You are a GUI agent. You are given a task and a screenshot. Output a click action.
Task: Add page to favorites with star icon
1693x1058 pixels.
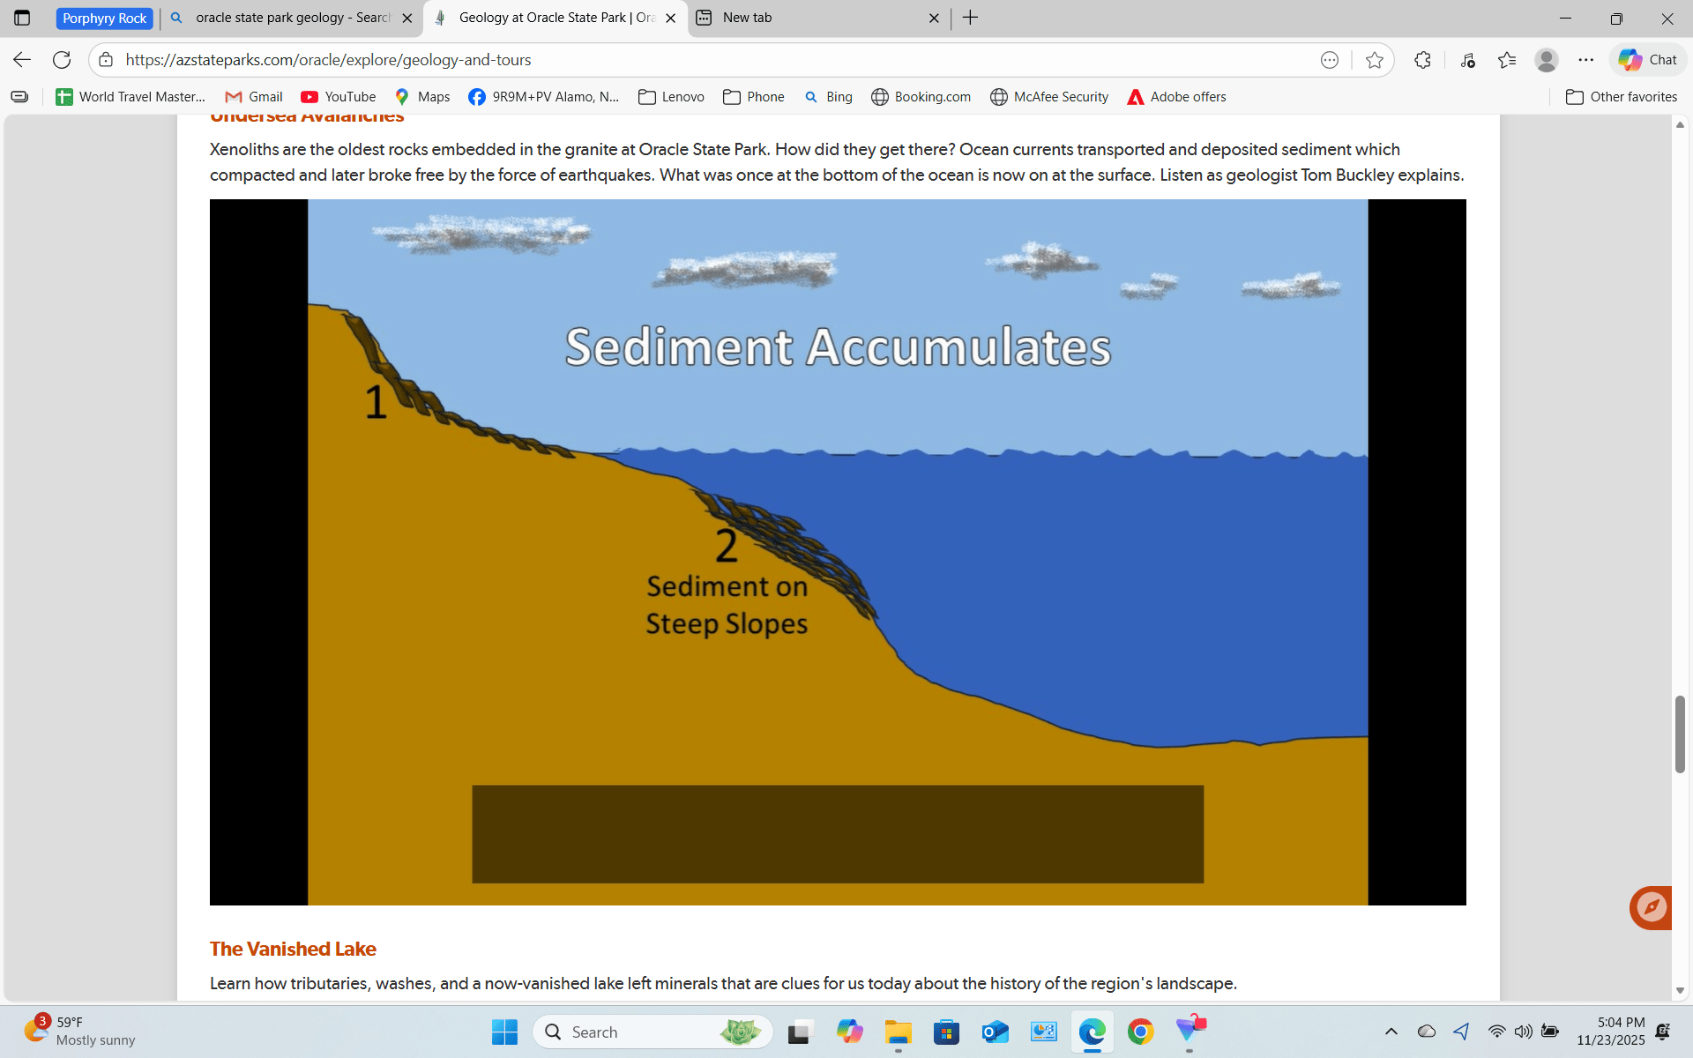(x=1374, y=60)
